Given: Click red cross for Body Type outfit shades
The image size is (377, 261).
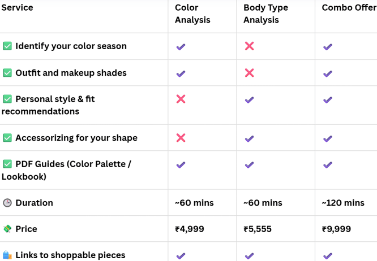Looking at the screenshot, I should click(x=249, y=73).
